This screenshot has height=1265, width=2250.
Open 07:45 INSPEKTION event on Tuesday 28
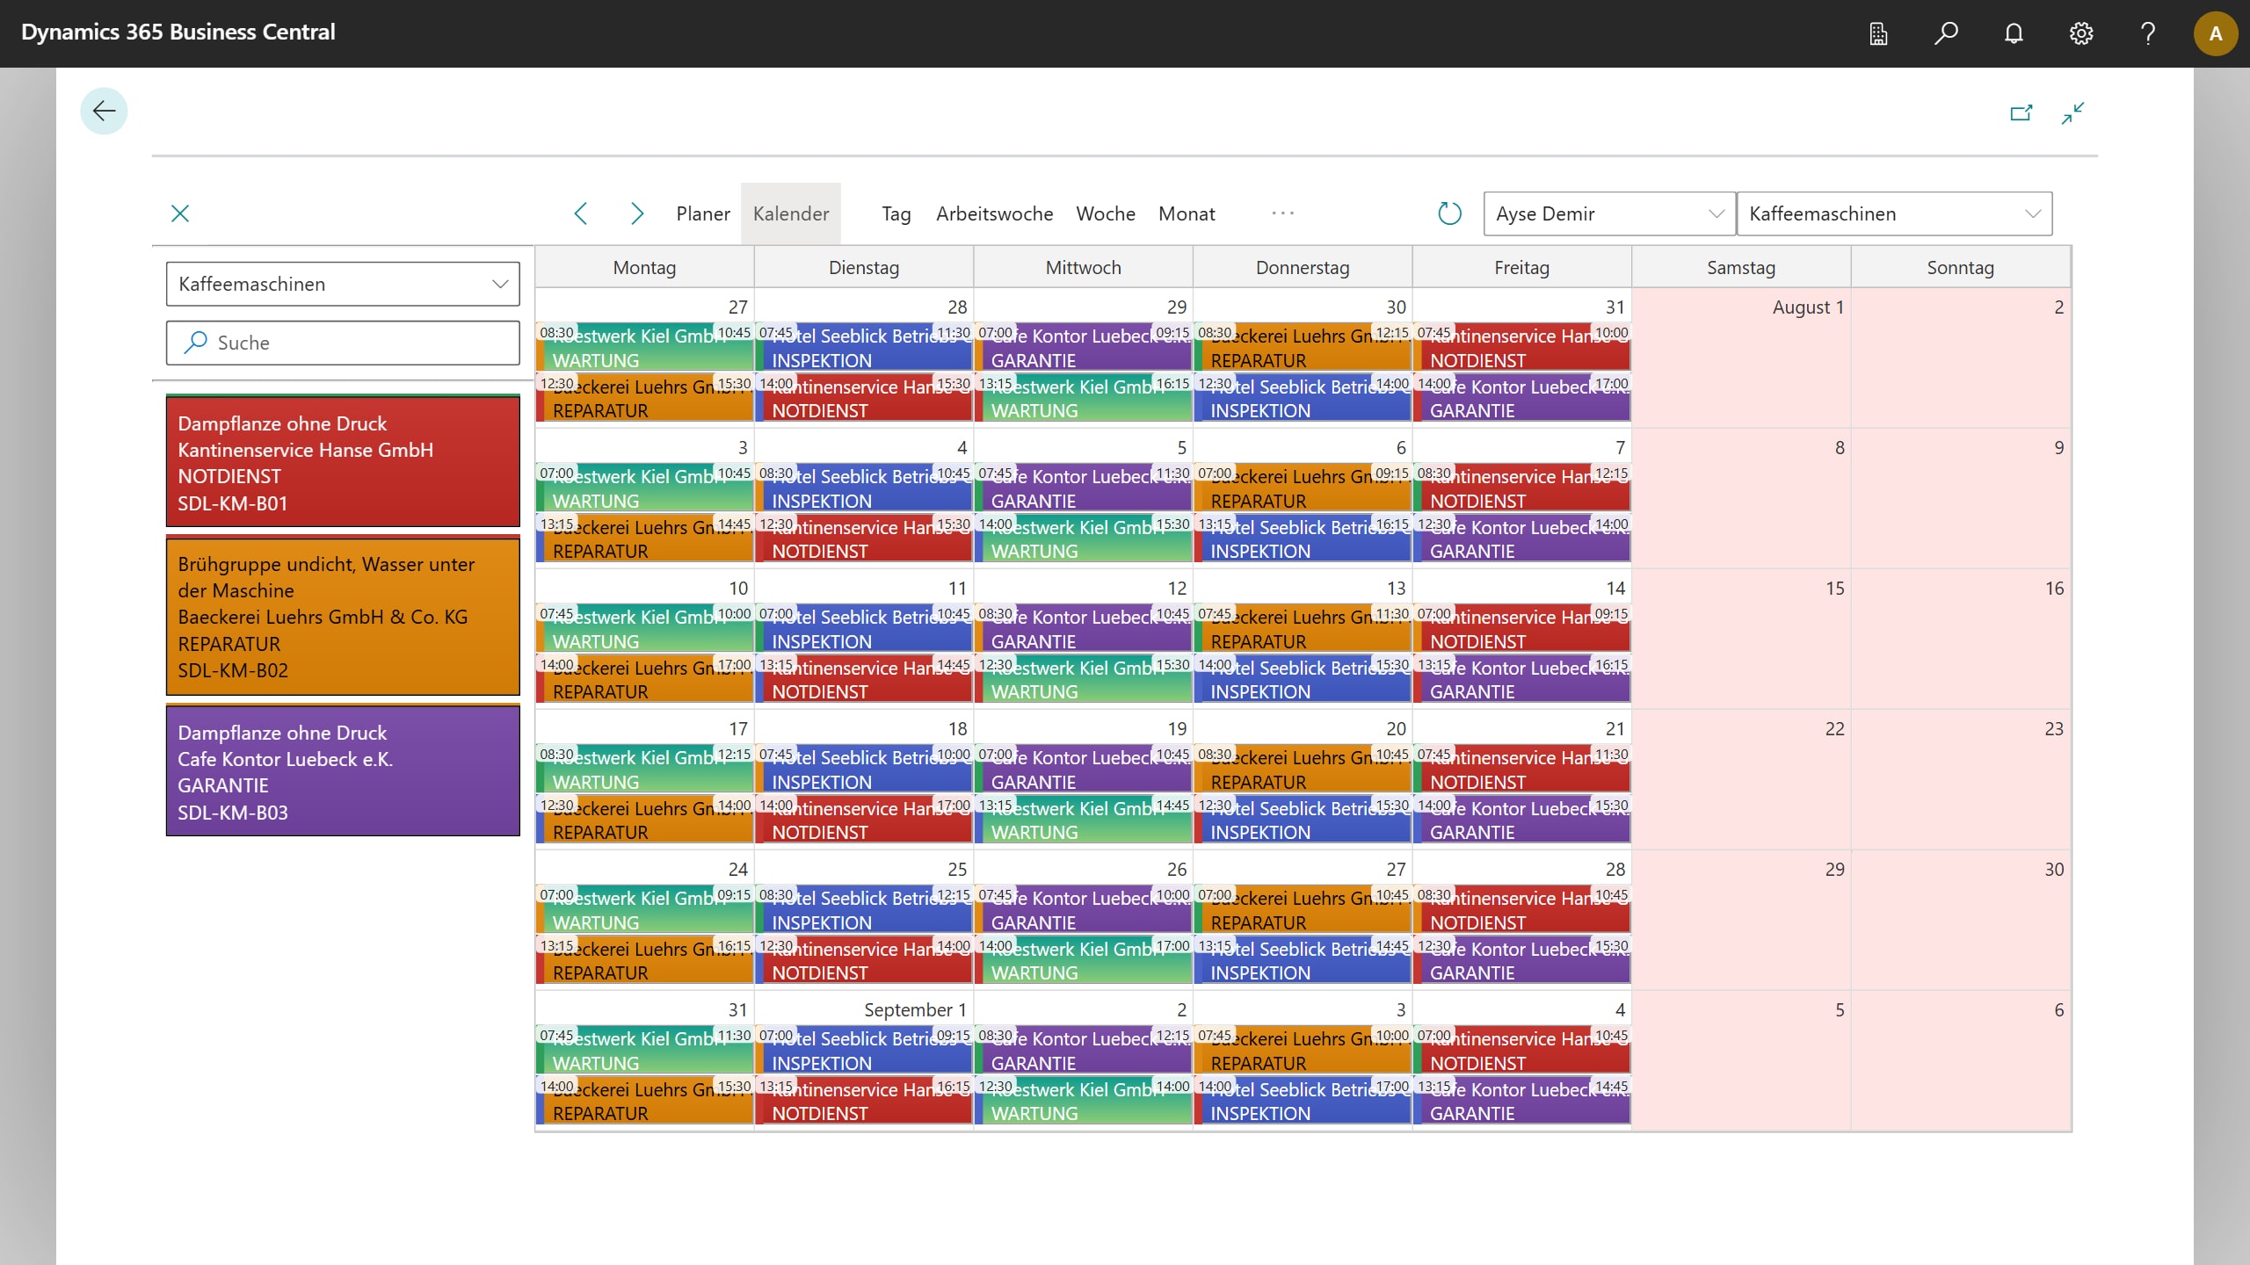(864, 348)
